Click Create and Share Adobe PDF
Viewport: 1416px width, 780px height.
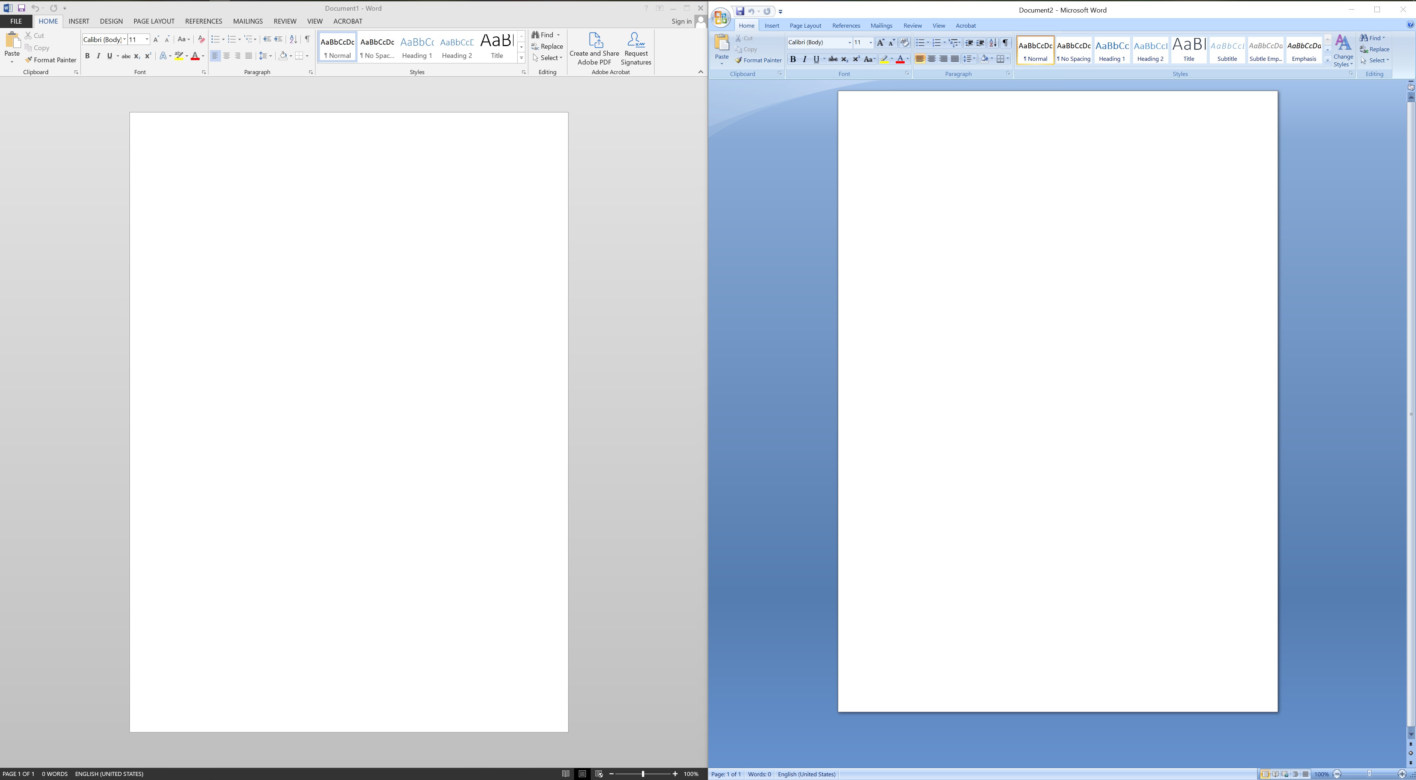click(594, 48)
